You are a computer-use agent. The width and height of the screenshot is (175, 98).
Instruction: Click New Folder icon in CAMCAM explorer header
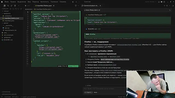(x=16, y=9)
